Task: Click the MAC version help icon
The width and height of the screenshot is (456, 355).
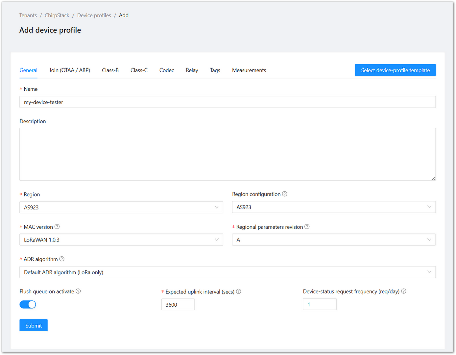Action: click(x=57, y=226)
